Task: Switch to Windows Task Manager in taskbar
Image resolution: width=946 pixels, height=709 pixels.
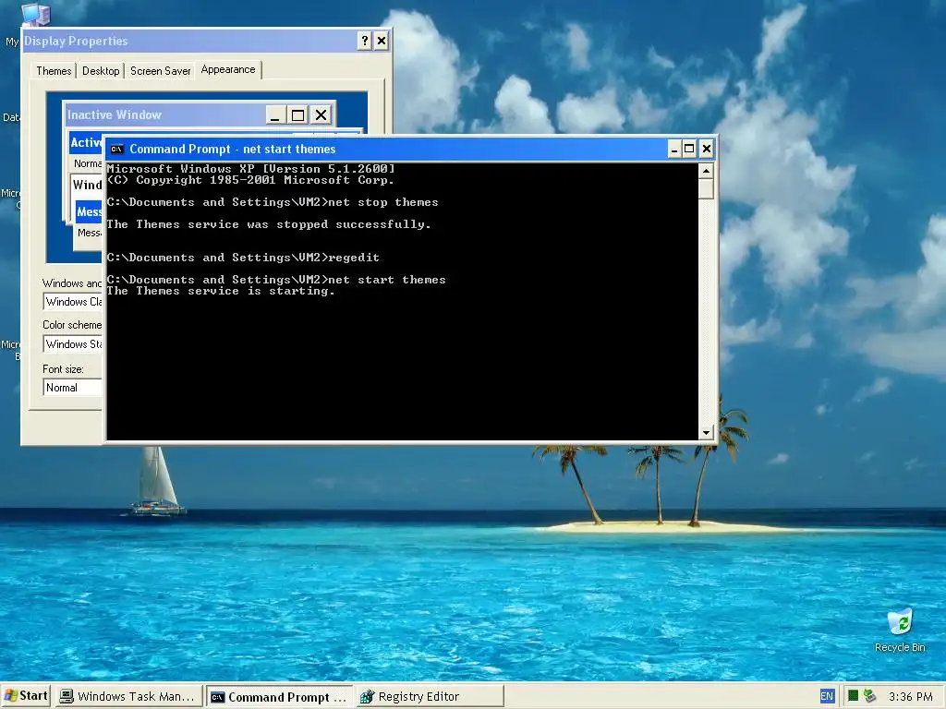Action: tap(128, 696)
